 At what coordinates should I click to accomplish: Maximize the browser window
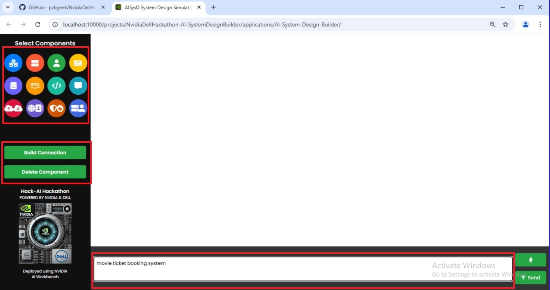pos(521,7)
